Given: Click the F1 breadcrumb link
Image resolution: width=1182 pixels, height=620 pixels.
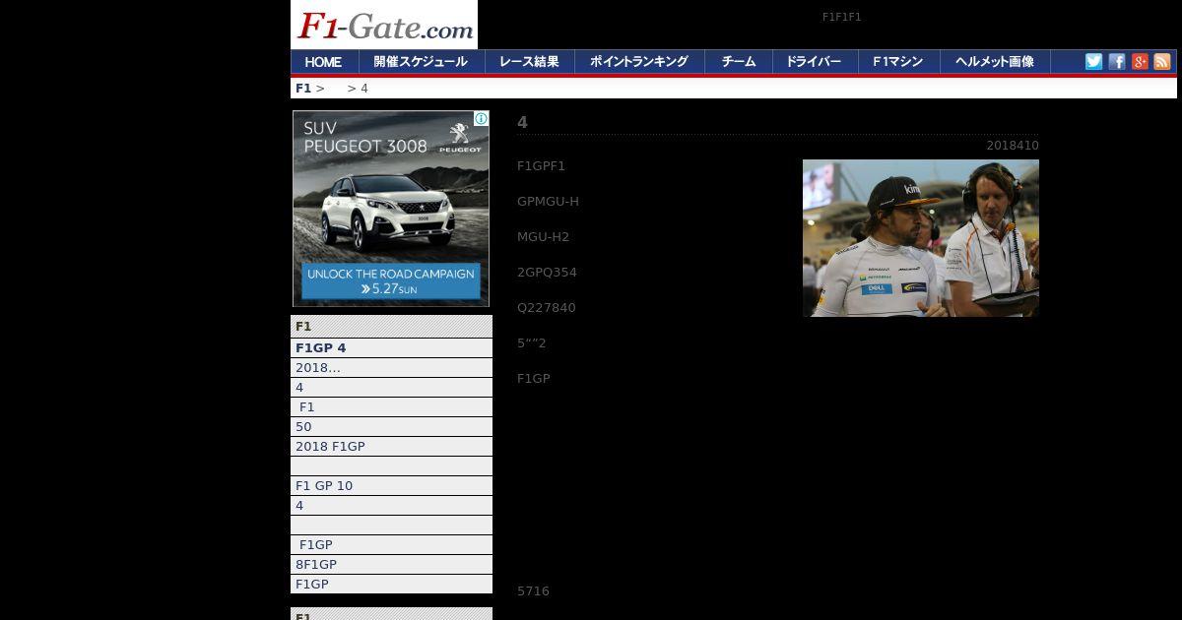Looking at the screenshot, I should tap(303, 89).
